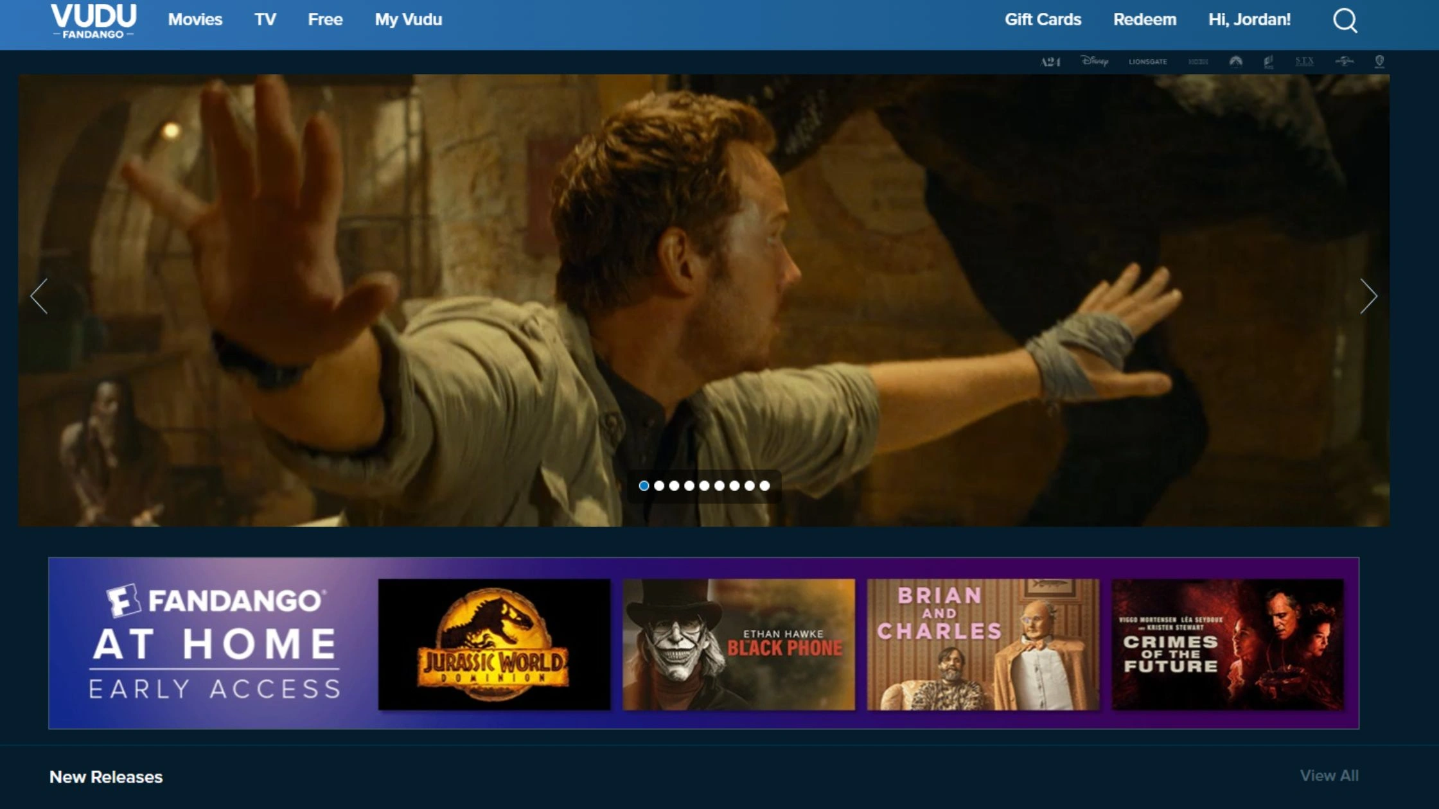Open the Gift Cards page
The height and width of the screenshot is (809, 1439).
(1043, 20)
